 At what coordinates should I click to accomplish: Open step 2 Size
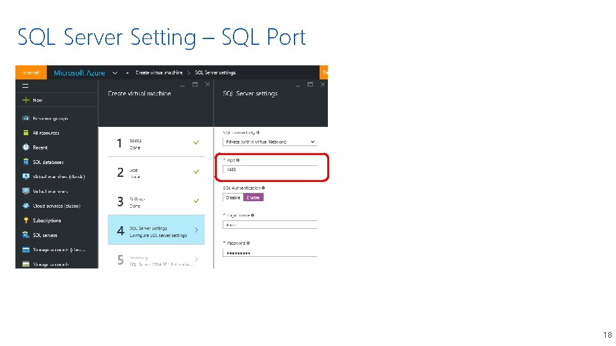(156, 172)
